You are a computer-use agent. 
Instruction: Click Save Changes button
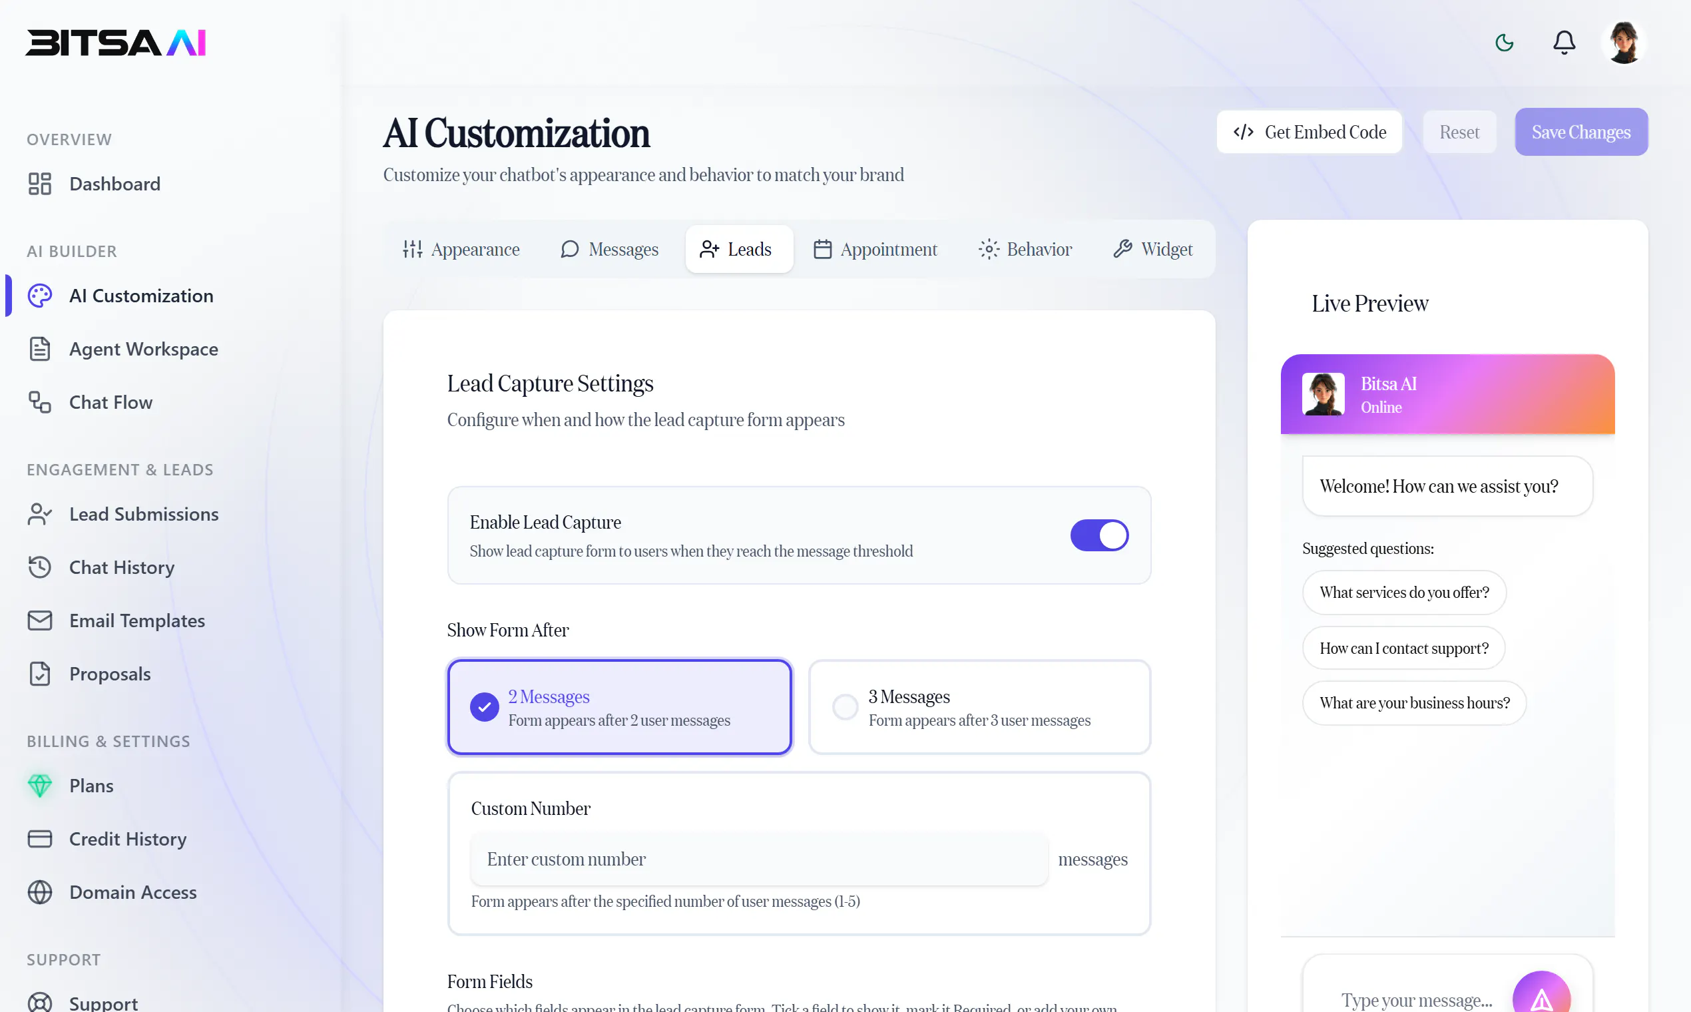tap(1581, 132)
